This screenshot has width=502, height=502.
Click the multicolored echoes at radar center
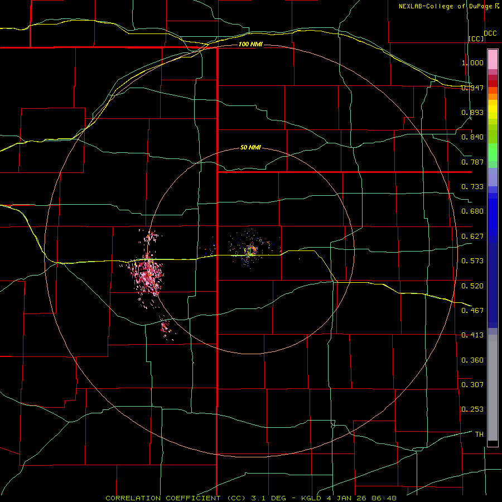pyautogui.click(x=251, y=250)
